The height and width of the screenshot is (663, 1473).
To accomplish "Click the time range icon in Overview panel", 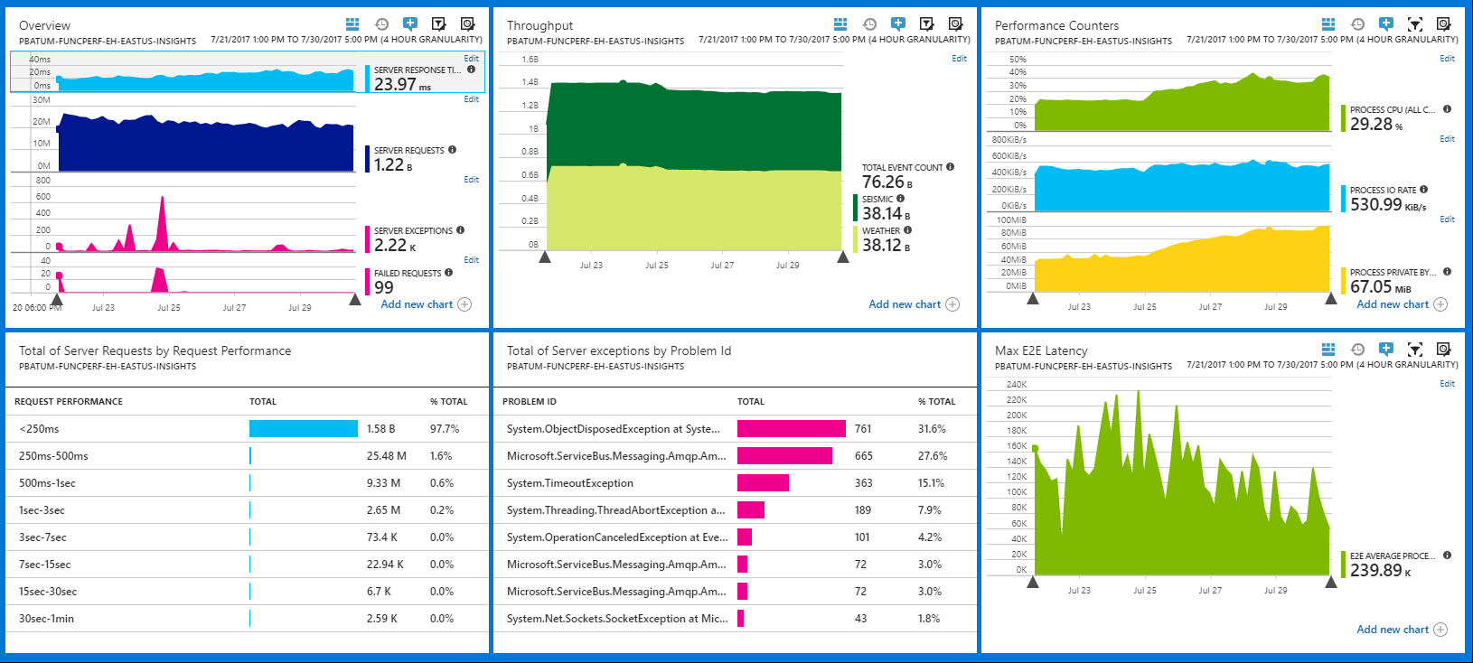I will coord(381,24).
